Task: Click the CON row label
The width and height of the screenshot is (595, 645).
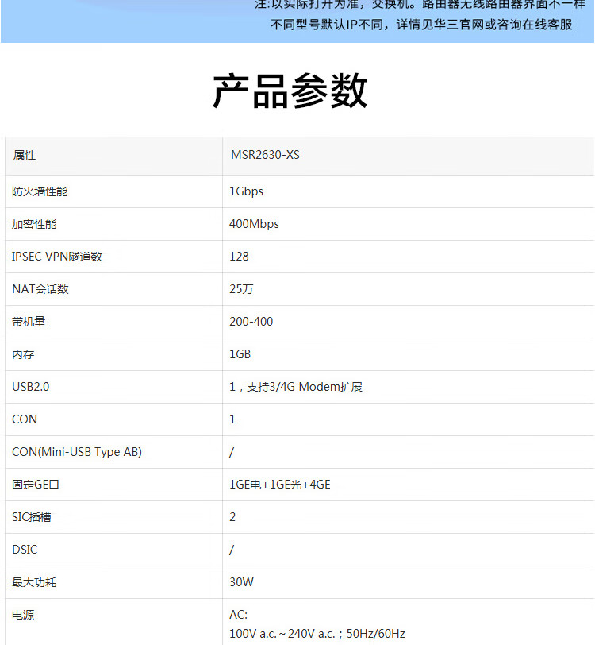Action: pyautogui.click(x=25, y=419)
